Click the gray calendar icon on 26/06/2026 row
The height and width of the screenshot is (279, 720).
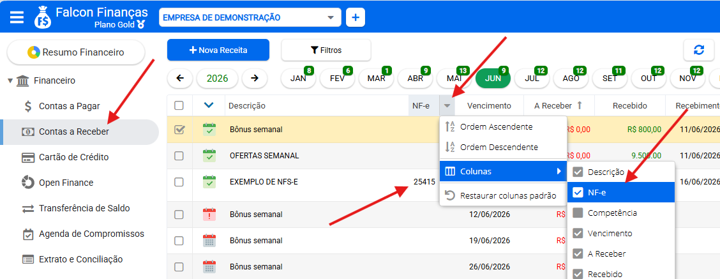[x=209, y=267]
